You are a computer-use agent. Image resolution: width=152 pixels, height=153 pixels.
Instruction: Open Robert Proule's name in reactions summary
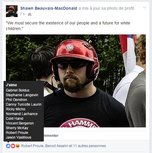(32, 146)
